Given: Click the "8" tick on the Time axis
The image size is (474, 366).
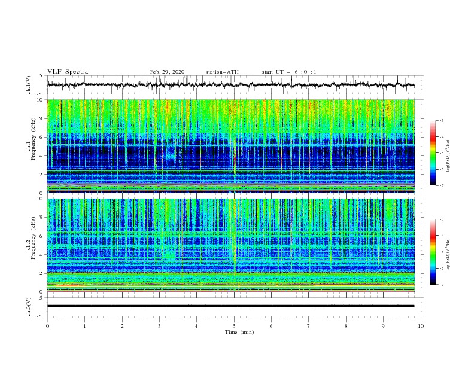Looking at the screenshot, I should pos(346,326).
